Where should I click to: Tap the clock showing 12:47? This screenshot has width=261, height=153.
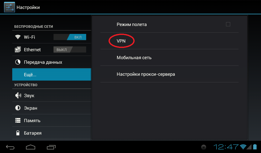coord(226,147)
